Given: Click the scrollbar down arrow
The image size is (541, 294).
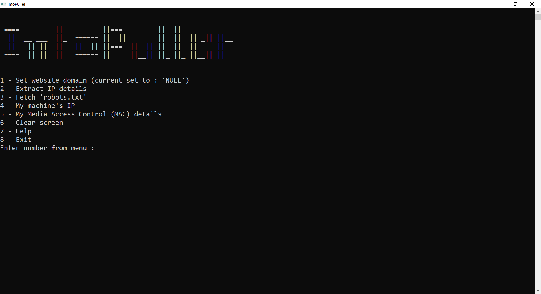Looking at the screenshot, I should (538, 291).
